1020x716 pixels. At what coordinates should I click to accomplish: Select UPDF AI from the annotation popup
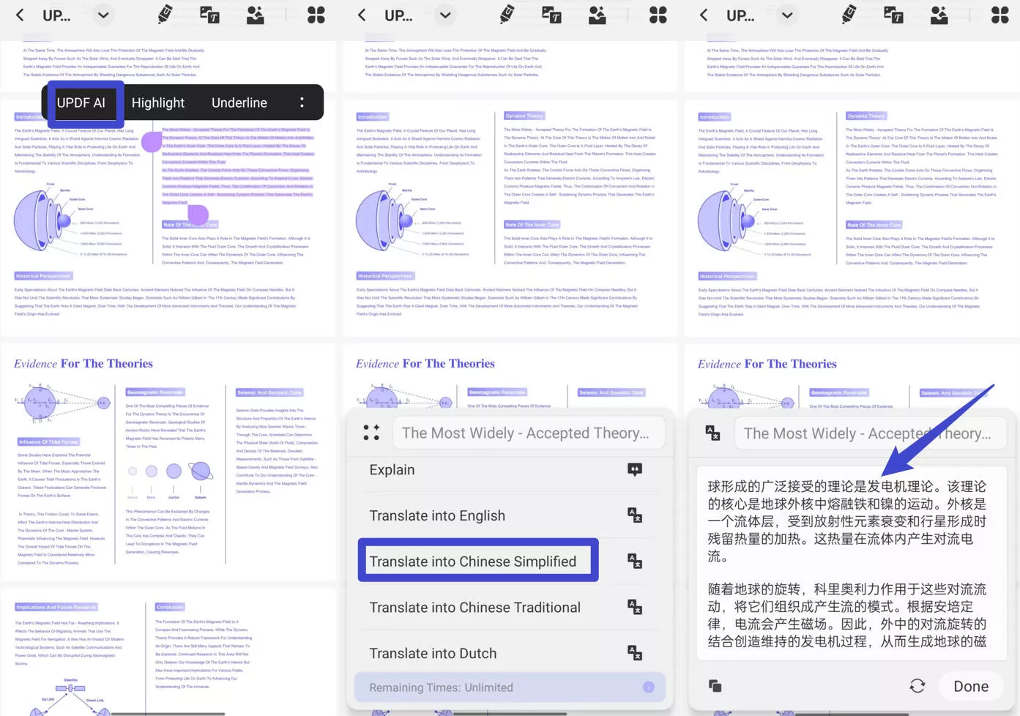tap(82, 102)
